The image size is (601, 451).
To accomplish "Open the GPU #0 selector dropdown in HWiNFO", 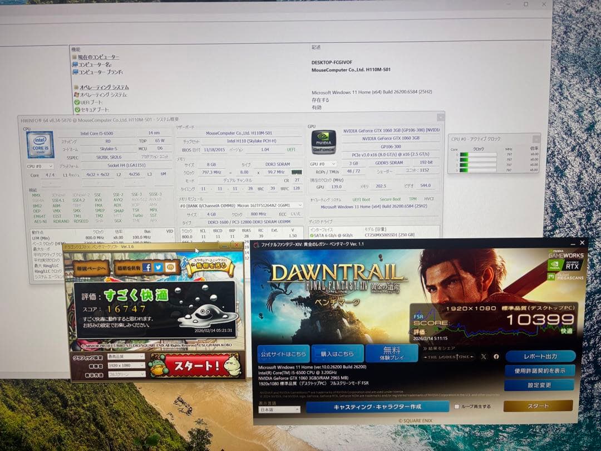I will point(323,163).
